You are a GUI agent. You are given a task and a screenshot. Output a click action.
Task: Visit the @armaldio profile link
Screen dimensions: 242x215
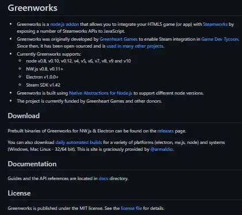[x=162, y=149]
